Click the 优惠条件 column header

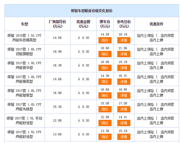(x=157, y=24)
